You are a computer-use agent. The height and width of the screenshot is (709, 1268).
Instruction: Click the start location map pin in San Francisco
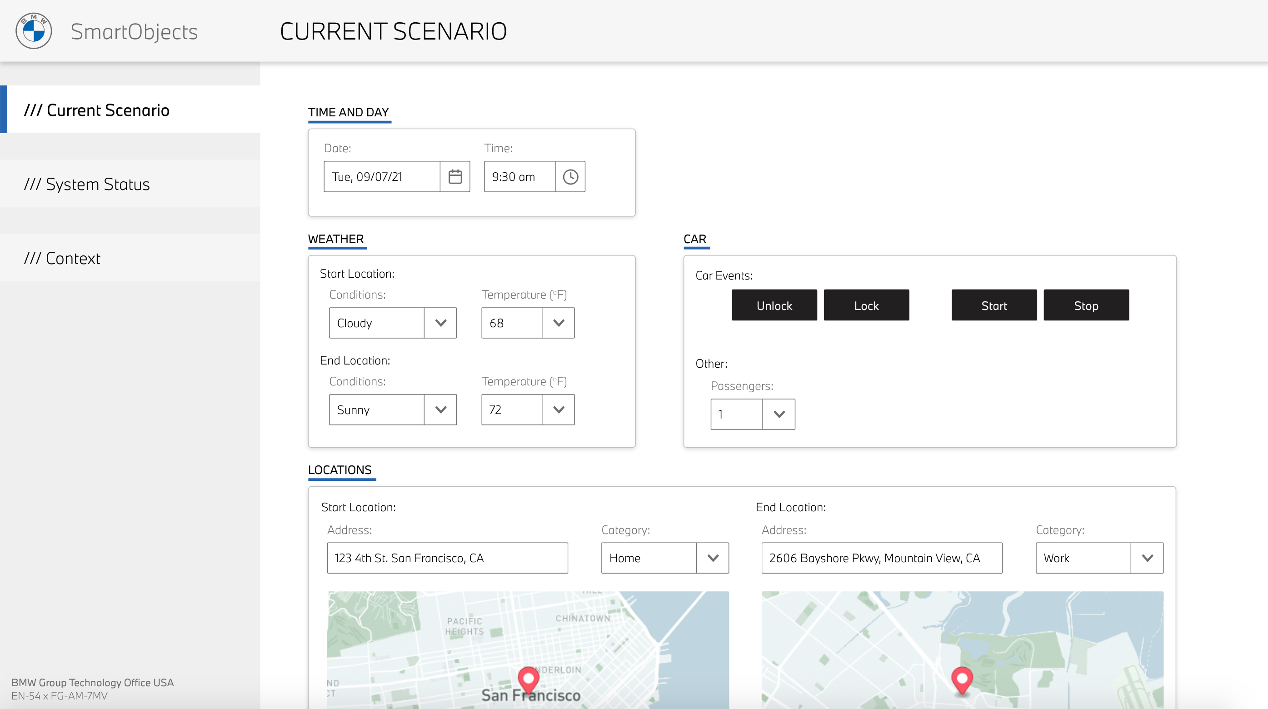[x=528, y=680]
